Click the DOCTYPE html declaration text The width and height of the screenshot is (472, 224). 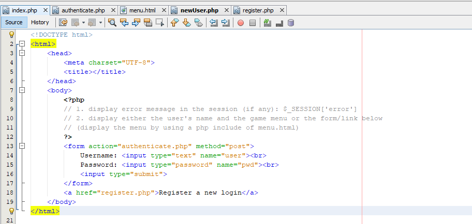click(62, 35)
